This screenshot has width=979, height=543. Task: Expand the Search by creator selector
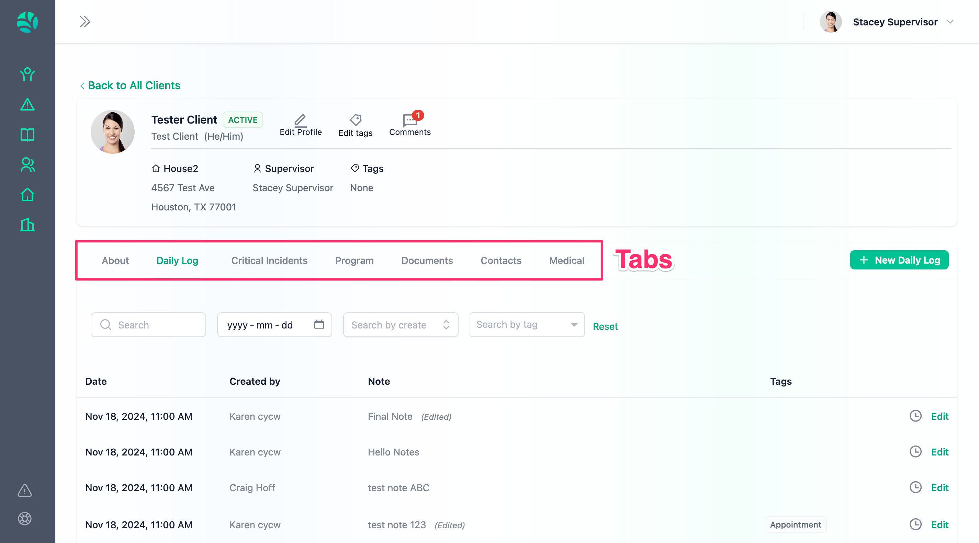[x=400, y=325]
